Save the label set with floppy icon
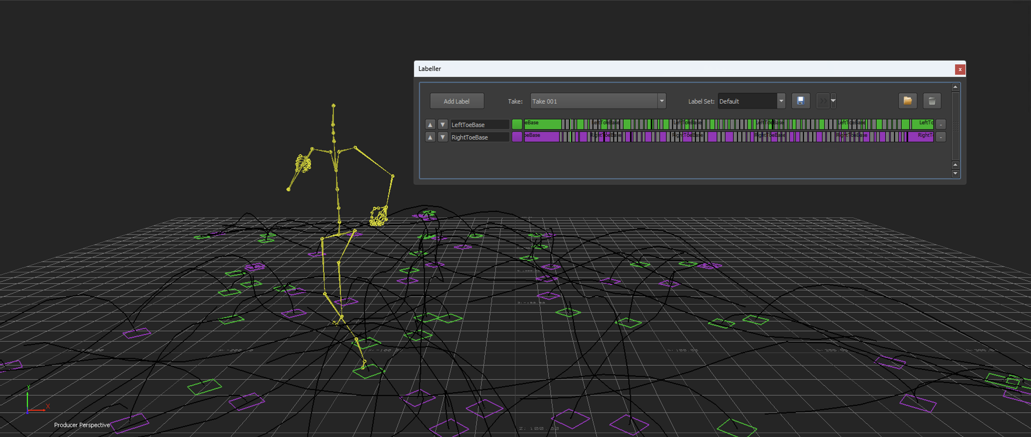 (x=801, y=101)
